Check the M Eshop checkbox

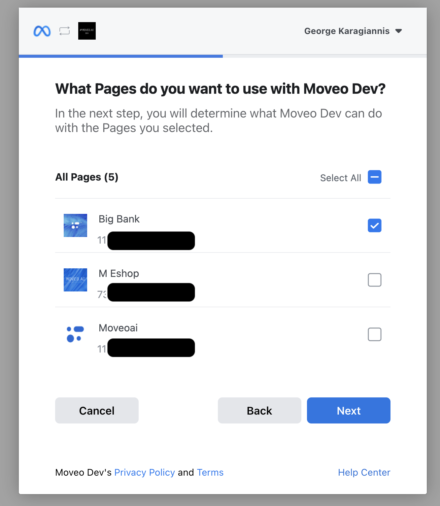374,280
